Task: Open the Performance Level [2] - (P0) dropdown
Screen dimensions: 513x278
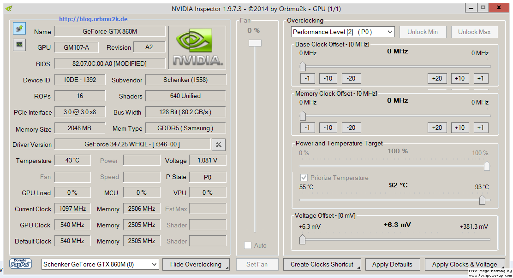Action: [343, 32]
